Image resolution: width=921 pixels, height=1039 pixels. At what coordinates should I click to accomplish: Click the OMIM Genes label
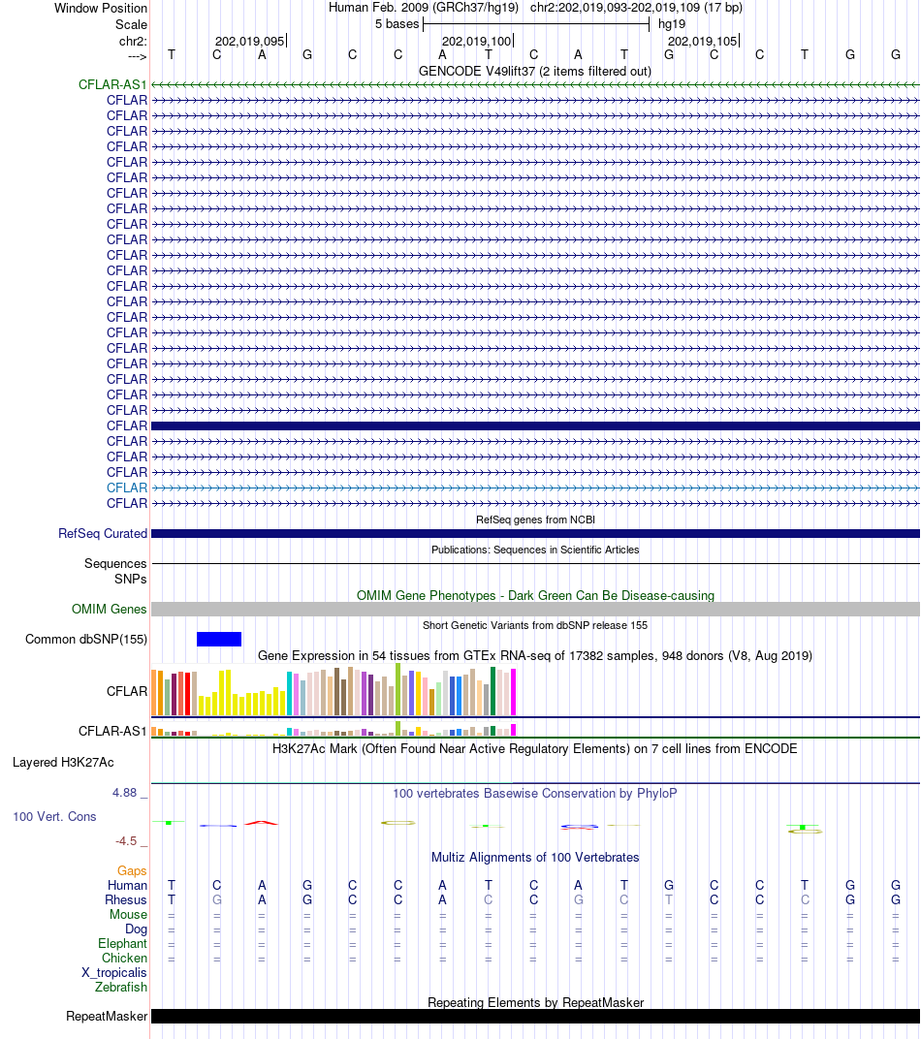[110, 609]
